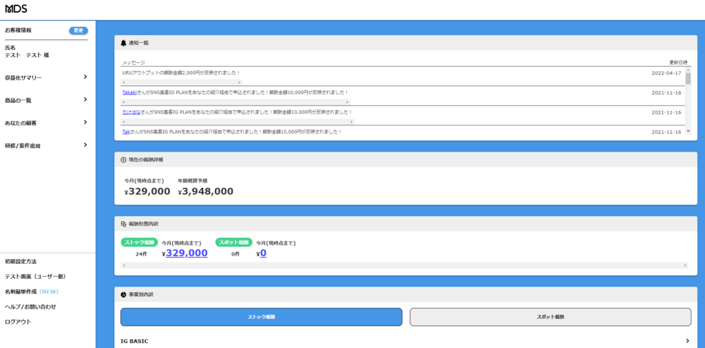Screen dimensions: 705x348
Task: Open the Takaki user link in notifications
Action: [130, 92]
